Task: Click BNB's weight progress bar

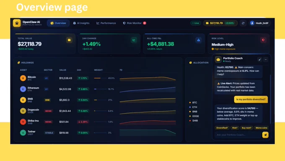Action: (100, 100)
